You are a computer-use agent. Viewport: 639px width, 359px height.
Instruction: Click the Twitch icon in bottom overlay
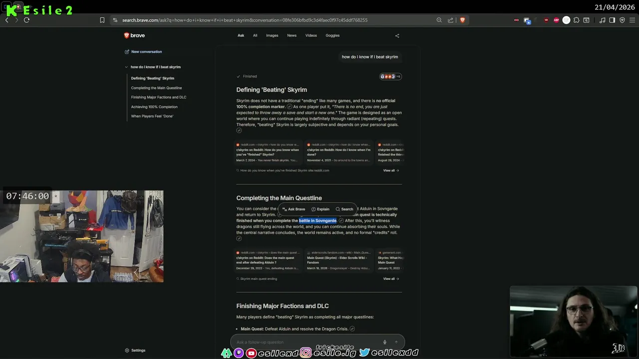(x=239, y=353)
